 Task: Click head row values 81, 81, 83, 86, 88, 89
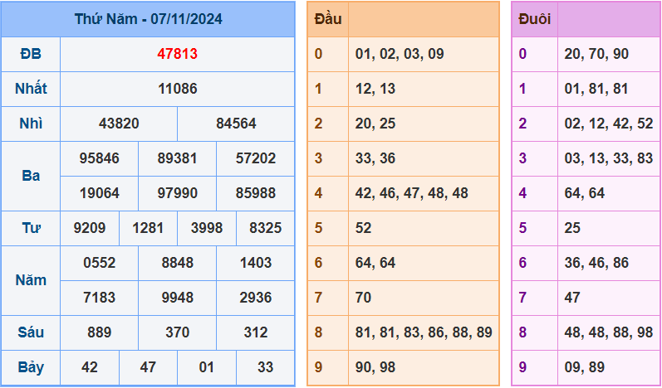tap(423, 332)
